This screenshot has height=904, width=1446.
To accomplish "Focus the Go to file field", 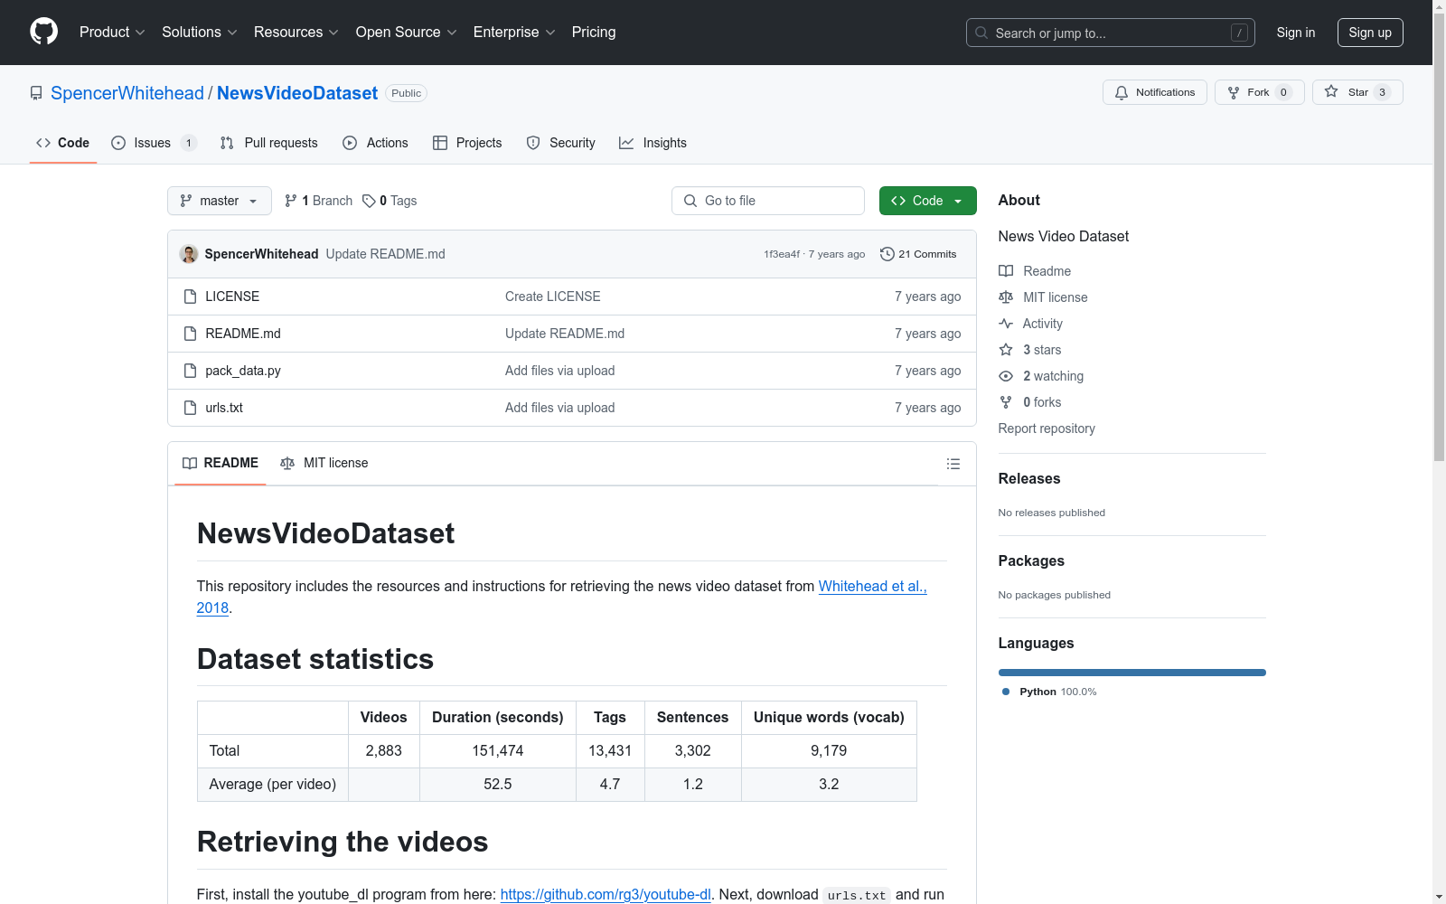I will pyautogui.click(x=768, y=201).
